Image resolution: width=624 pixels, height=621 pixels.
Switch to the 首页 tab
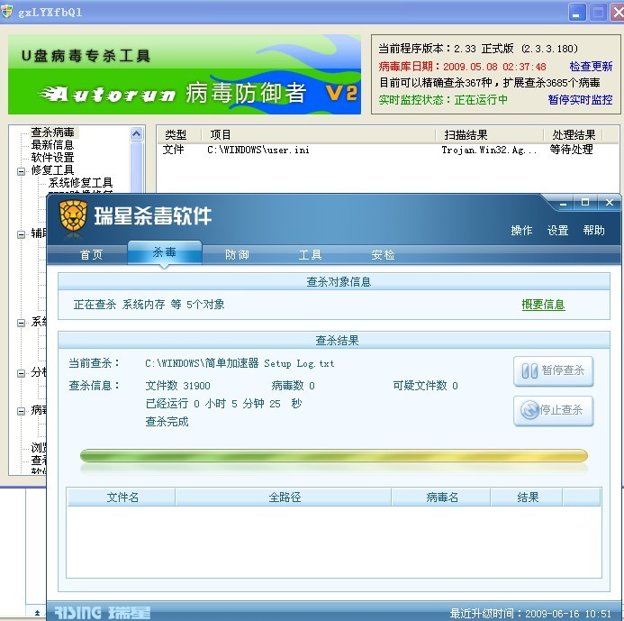[91, 254]
